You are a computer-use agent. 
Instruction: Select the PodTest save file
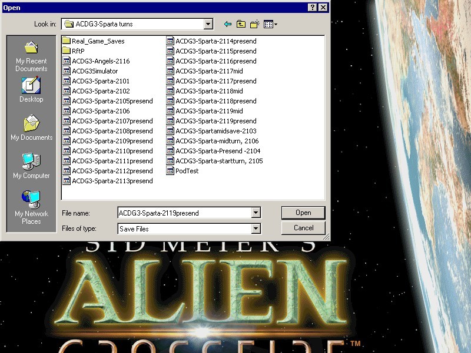coord(187,171)
